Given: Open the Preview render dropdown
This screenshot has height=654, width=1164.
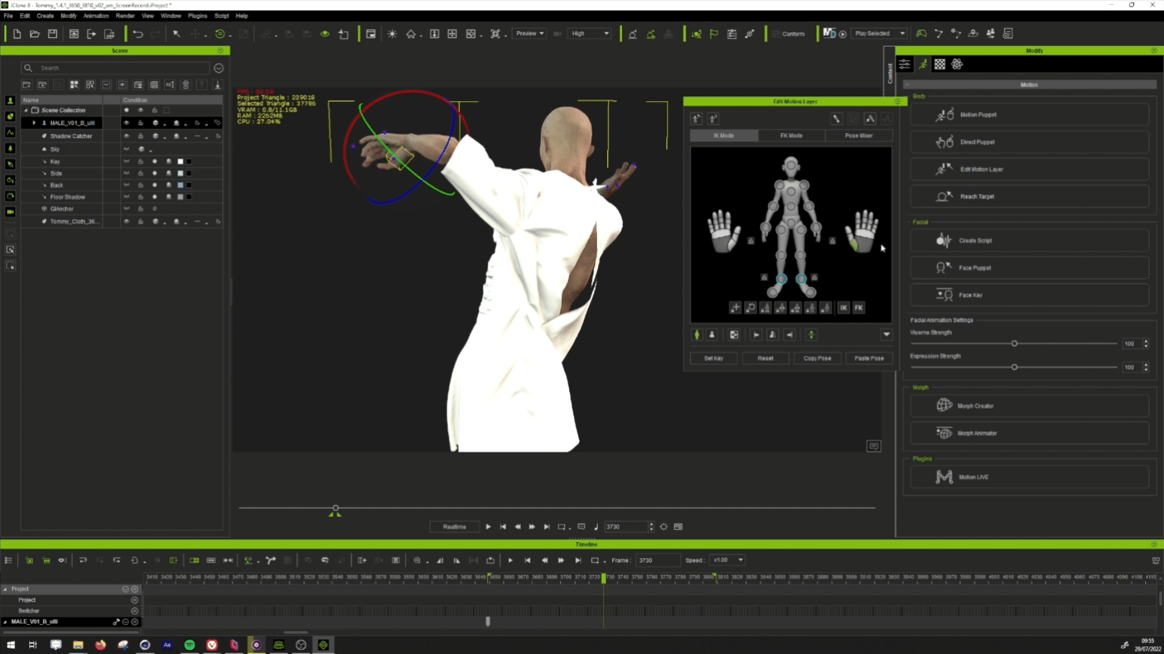Looking at the screenshot, I should coord(529,33).
